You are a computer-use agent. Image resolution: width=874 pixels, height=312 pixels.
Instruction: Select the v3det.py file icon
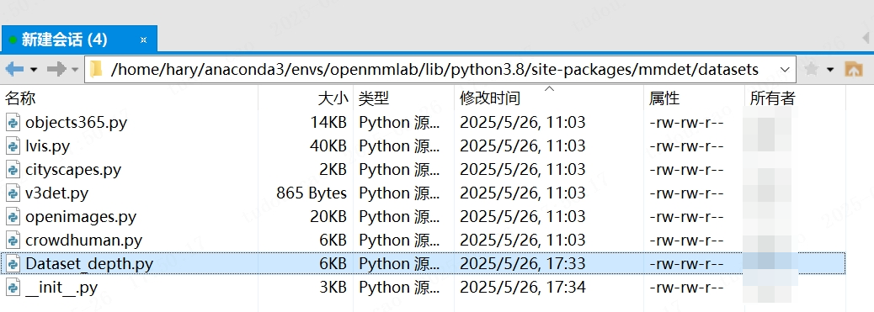13,193
